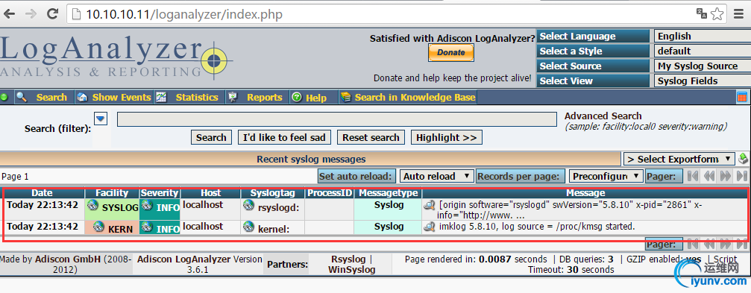
Task: Click the Highlight >> button
Action: coord(447,137)
